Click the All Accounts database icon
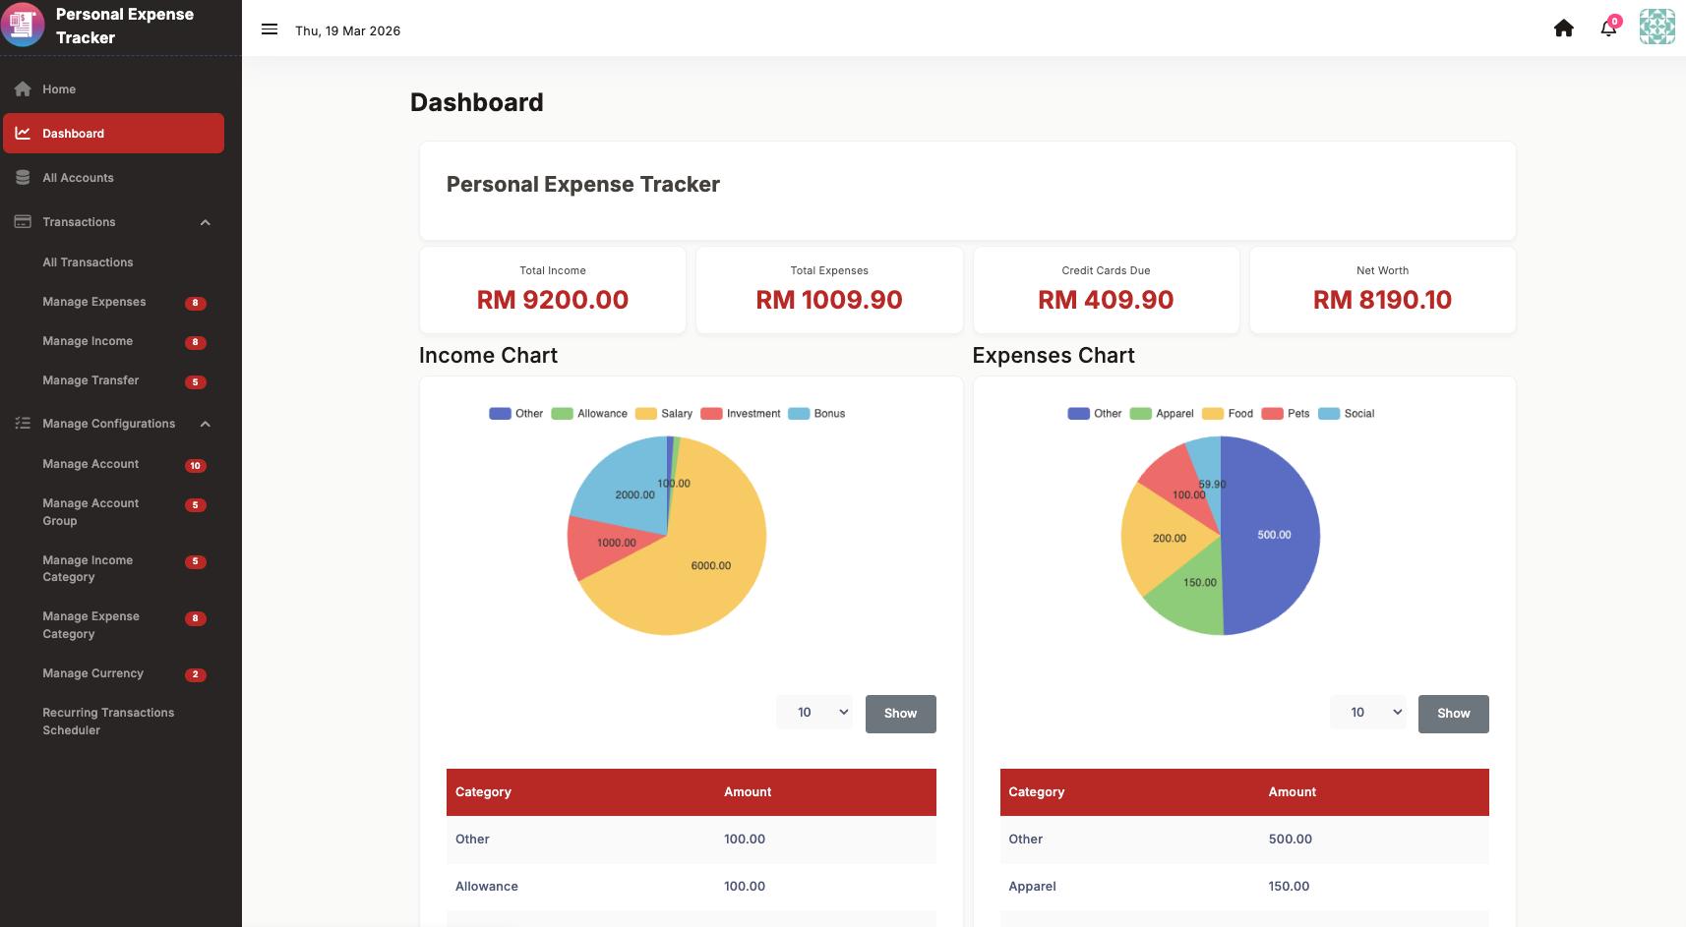1686x927 pixels. (x=23, y=178)
